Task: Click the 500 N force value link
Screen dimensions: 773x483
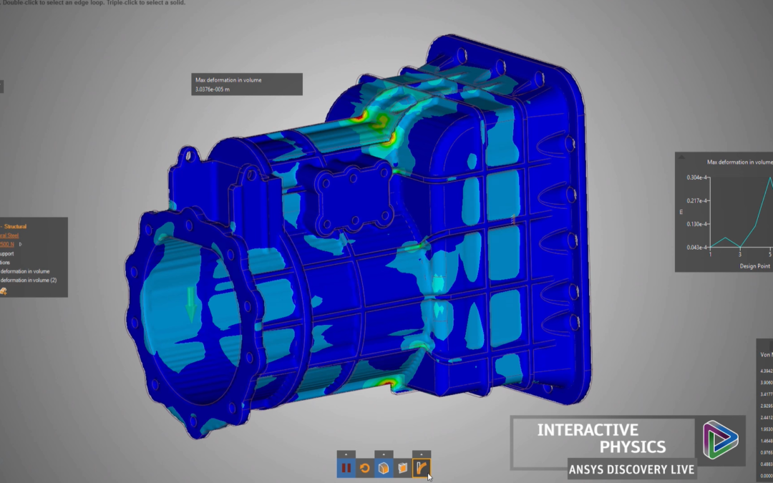Action: pyautogui.click(x=7, y=245)
